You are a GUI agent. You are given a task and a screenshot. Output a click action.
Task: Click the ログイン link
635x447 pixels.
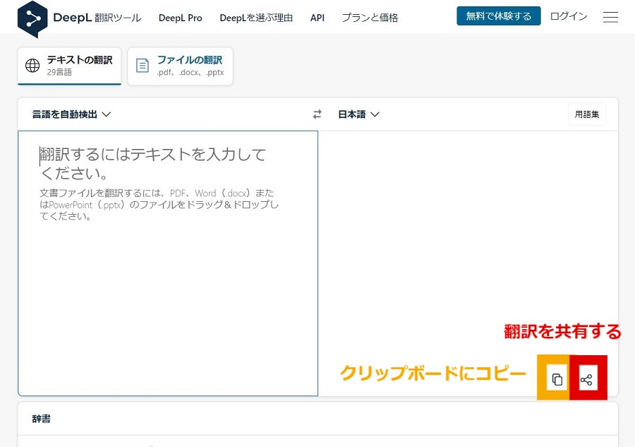(x=569, y=16)
